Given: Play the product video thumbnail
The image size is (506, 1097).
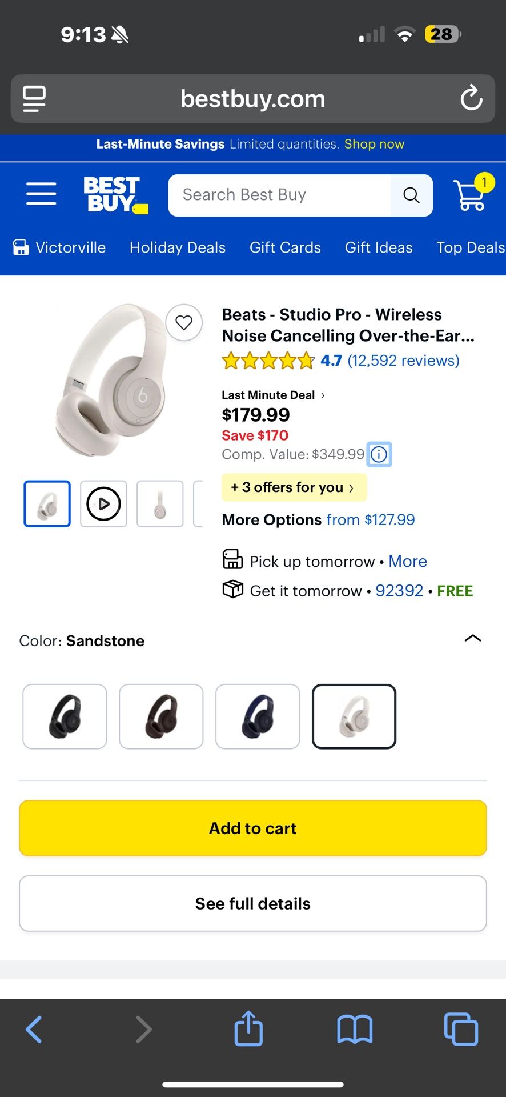Looking at the screenshot, I should (103, 504).
